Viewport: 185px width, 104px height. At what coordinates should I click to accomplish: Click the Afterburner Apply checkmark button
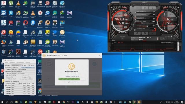click(x=152, y=33)
